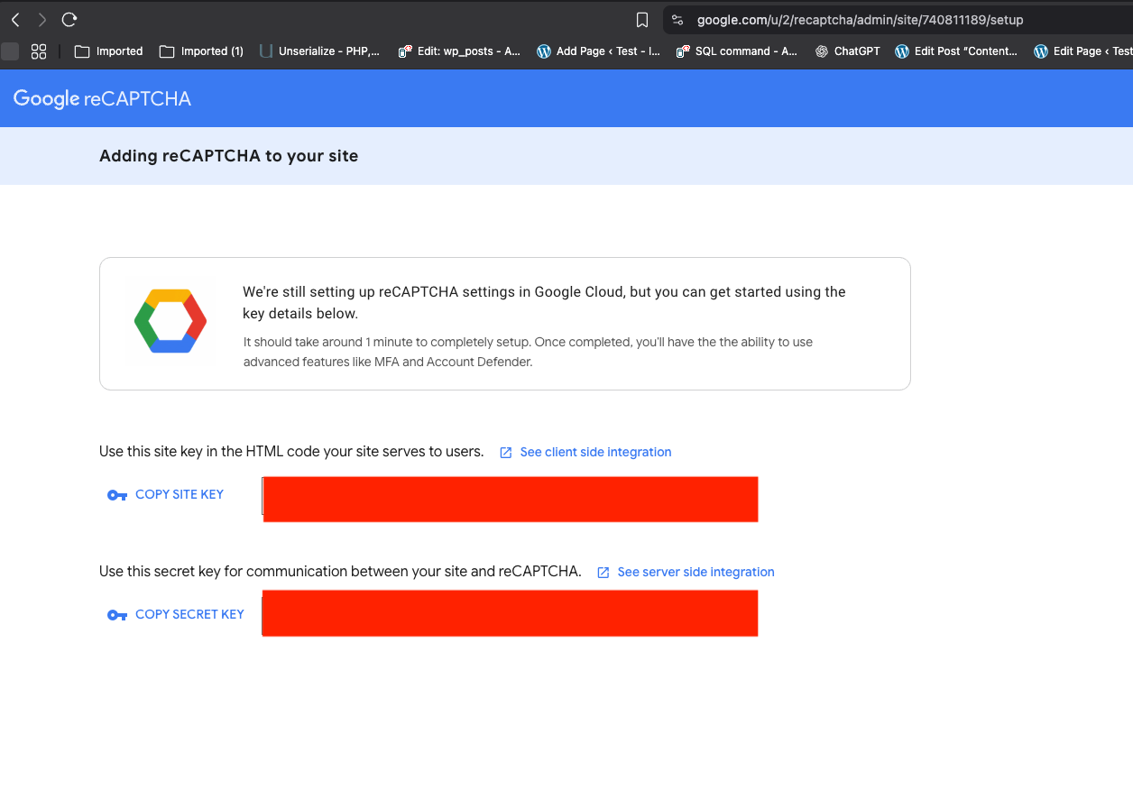Open the ChatGPT bookmark

click(847, 51)
